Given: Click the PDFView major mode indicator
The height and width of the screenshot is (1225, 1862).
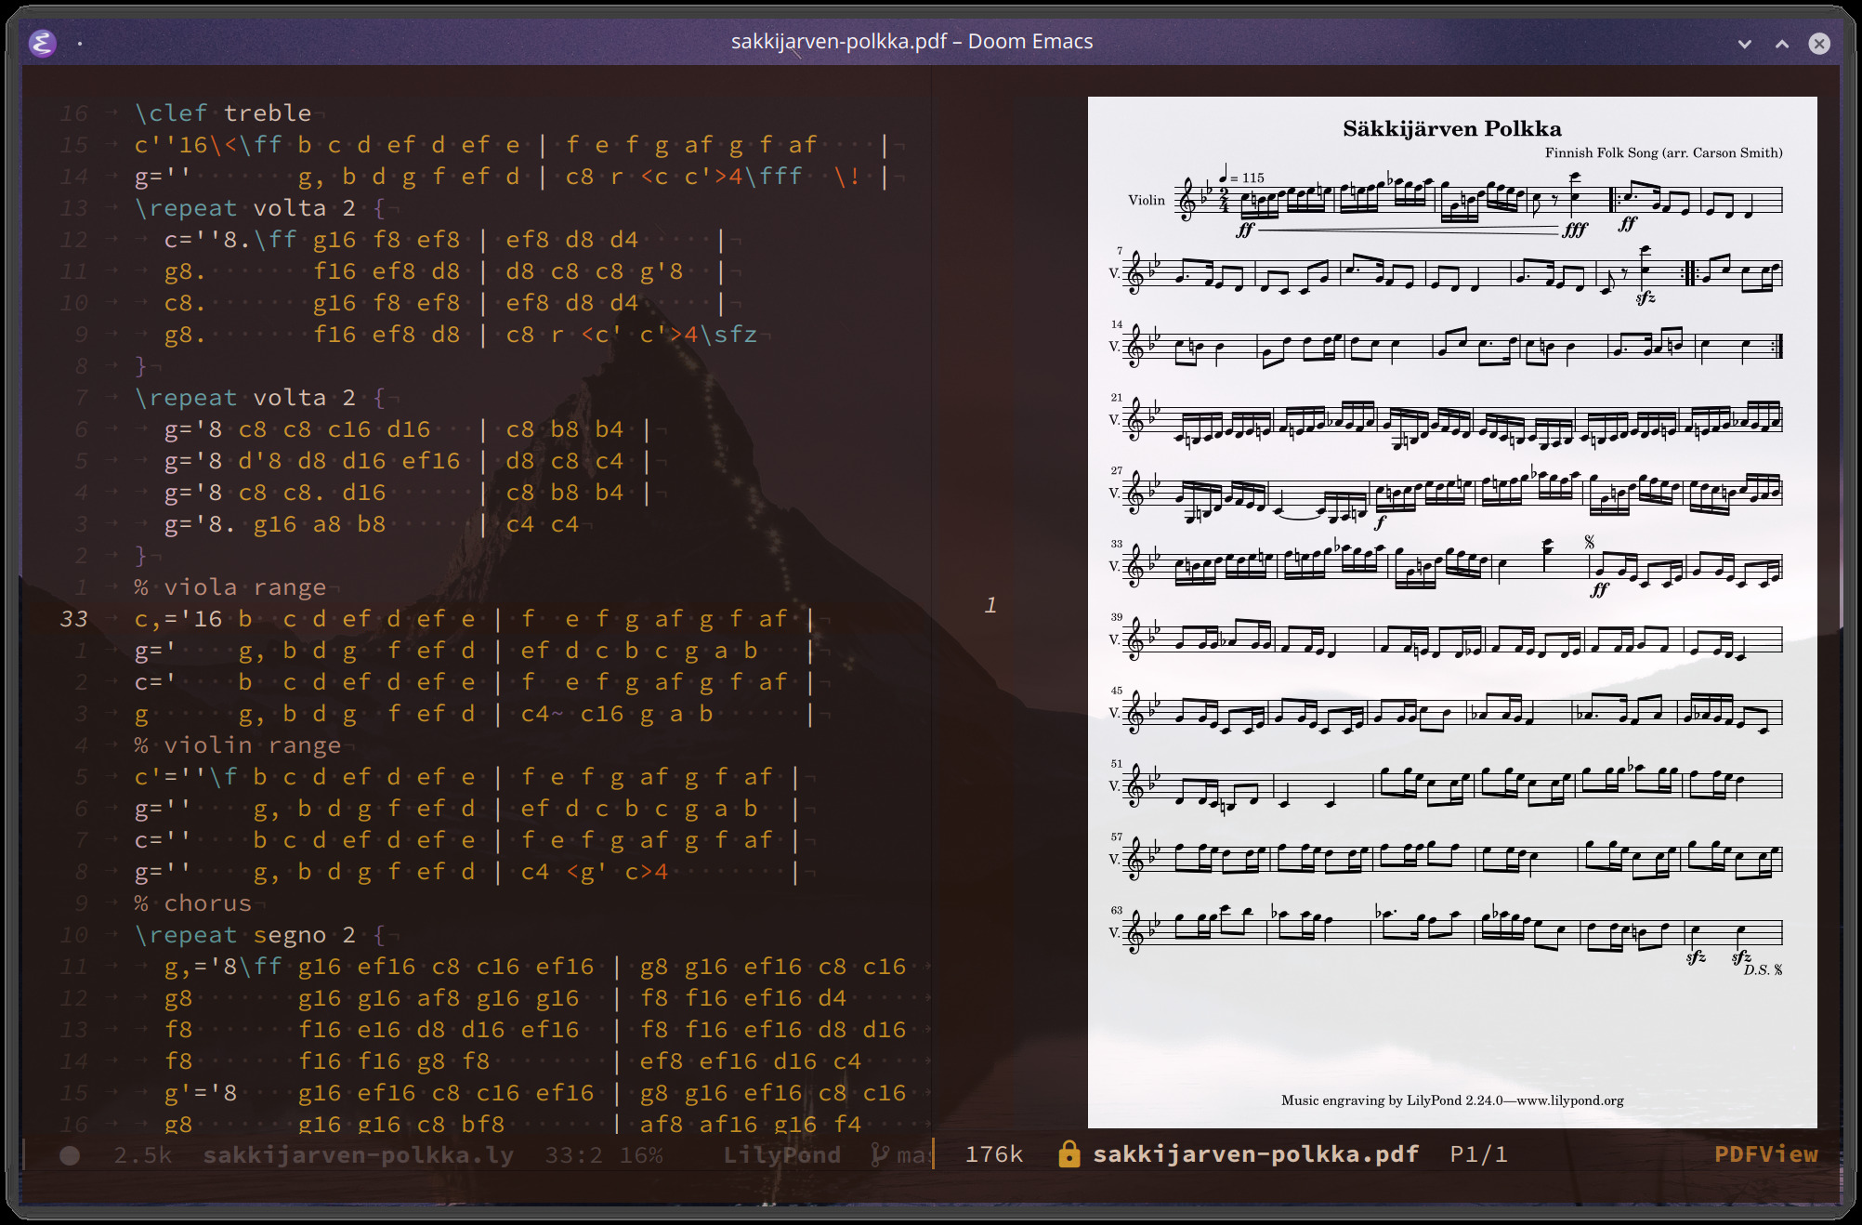Looking at the screenshot, I should click(1765, 1154).
